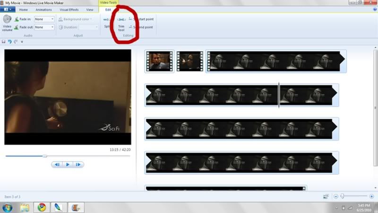Expand the Quick Access Toolbar customize arrow
Image resolution: width=378 pixels, height=213 pixels.
tap(22, 42)
